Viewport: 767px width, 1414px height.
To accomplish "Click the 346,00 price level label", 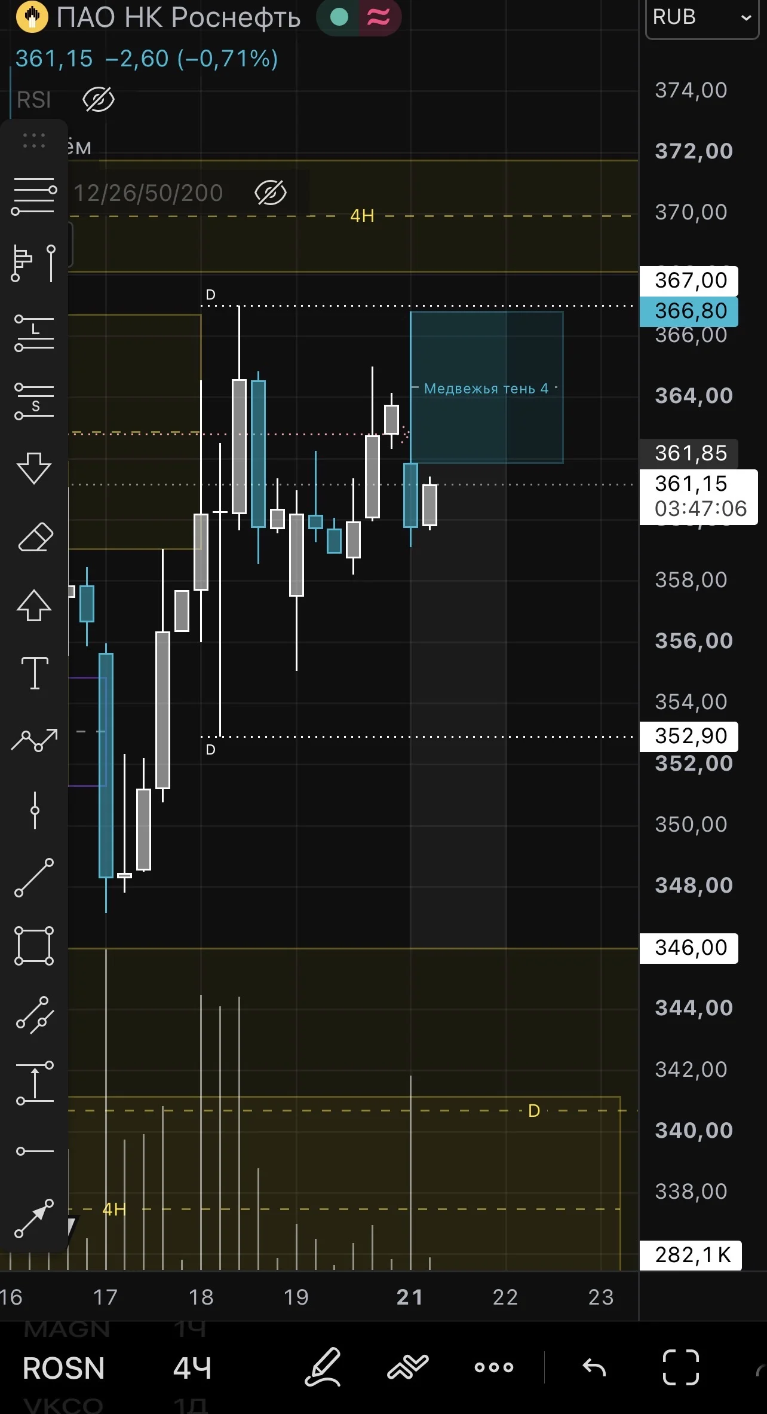I will click(689, 948).
